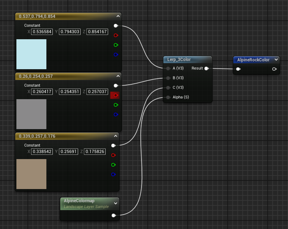The height and width of the screenshot is (229, 288).
Task: Click the green channel pin of the 0.339,0.257,0.176 node
Action: pyautogui.click(x=113, y=165)
